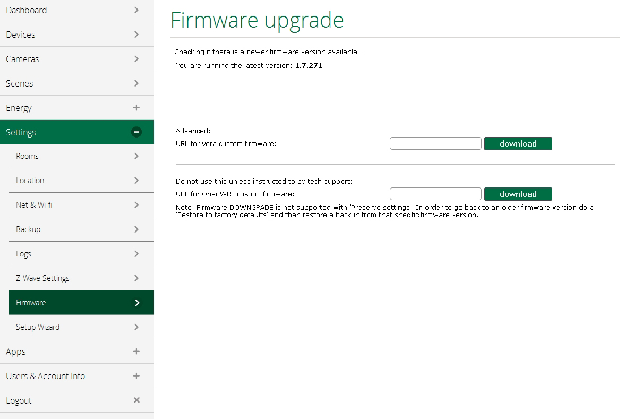Go to the Rooms settings page
Screen dimensions: 623x419
(27, 156)
